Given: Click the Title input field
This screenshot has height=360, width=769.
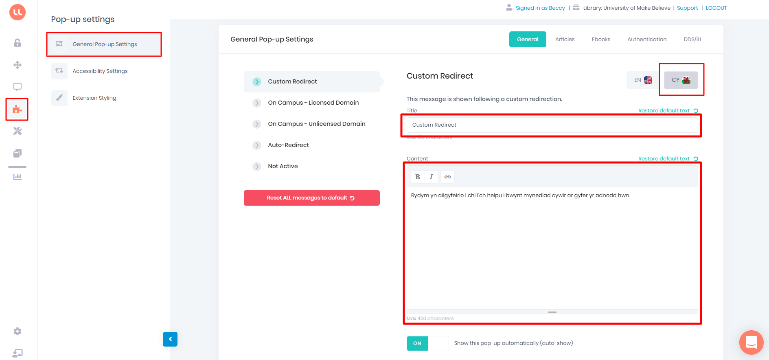Looking at the screenshot, I should click(x=552, y=125).
